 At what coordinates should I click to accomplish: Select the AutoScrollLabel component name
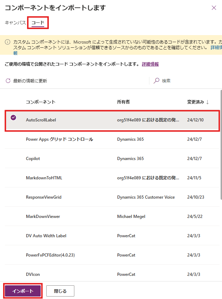(x=41, y=120)
